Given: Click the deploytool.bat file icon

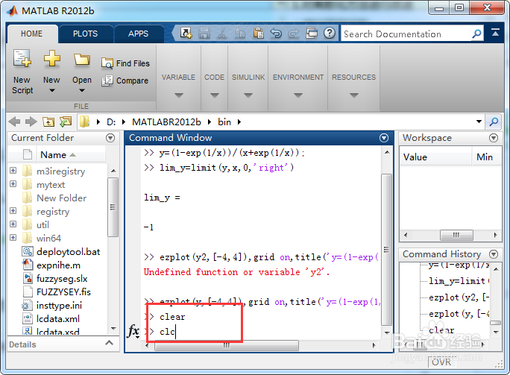Looking at the screenshot, I should click(28, 251).
